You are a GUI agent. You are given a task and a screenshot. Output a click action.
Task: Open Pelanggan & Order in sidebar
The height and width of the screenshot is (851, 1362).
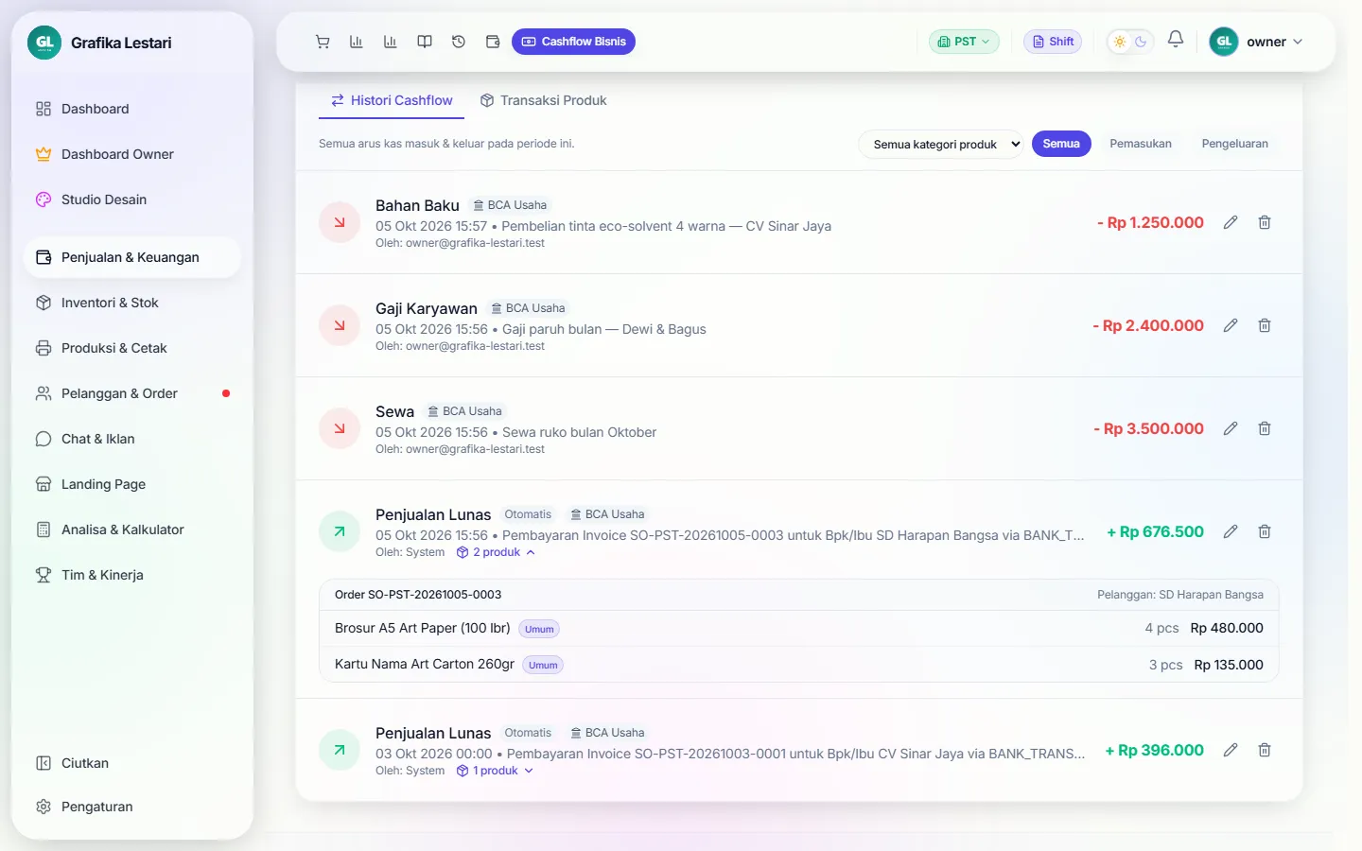[x=132, y=393]
